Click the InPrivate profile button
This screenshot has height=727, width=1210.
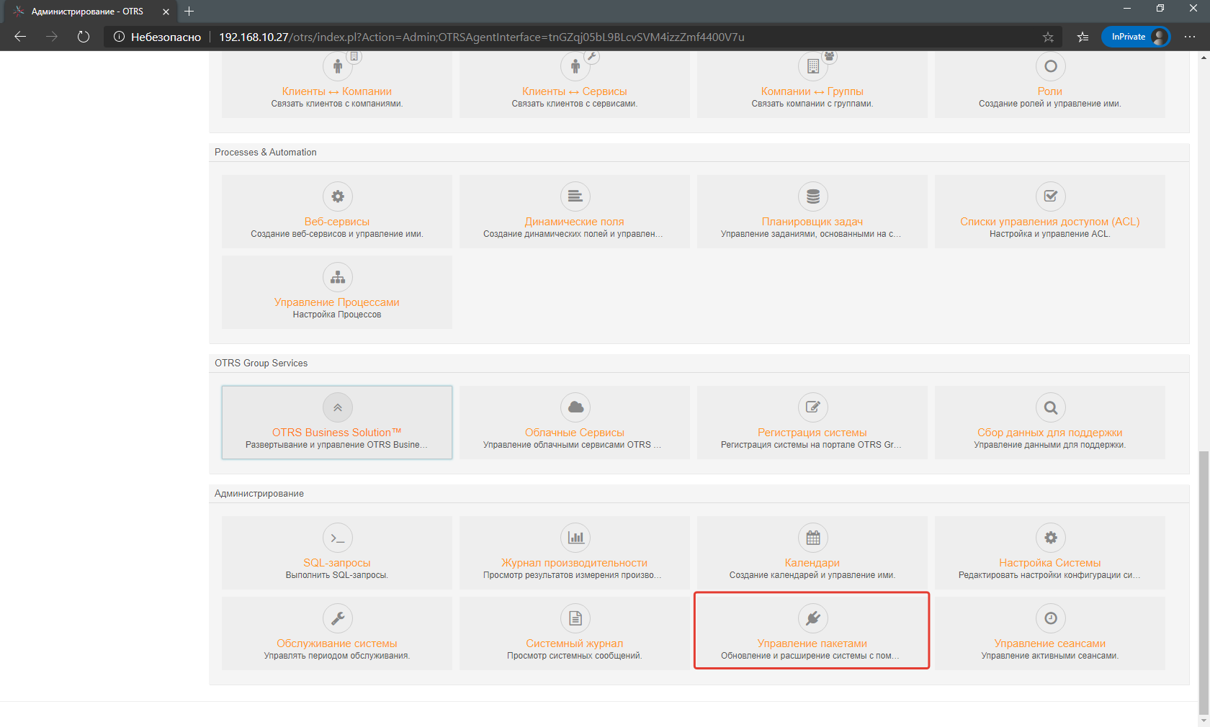1136,37
